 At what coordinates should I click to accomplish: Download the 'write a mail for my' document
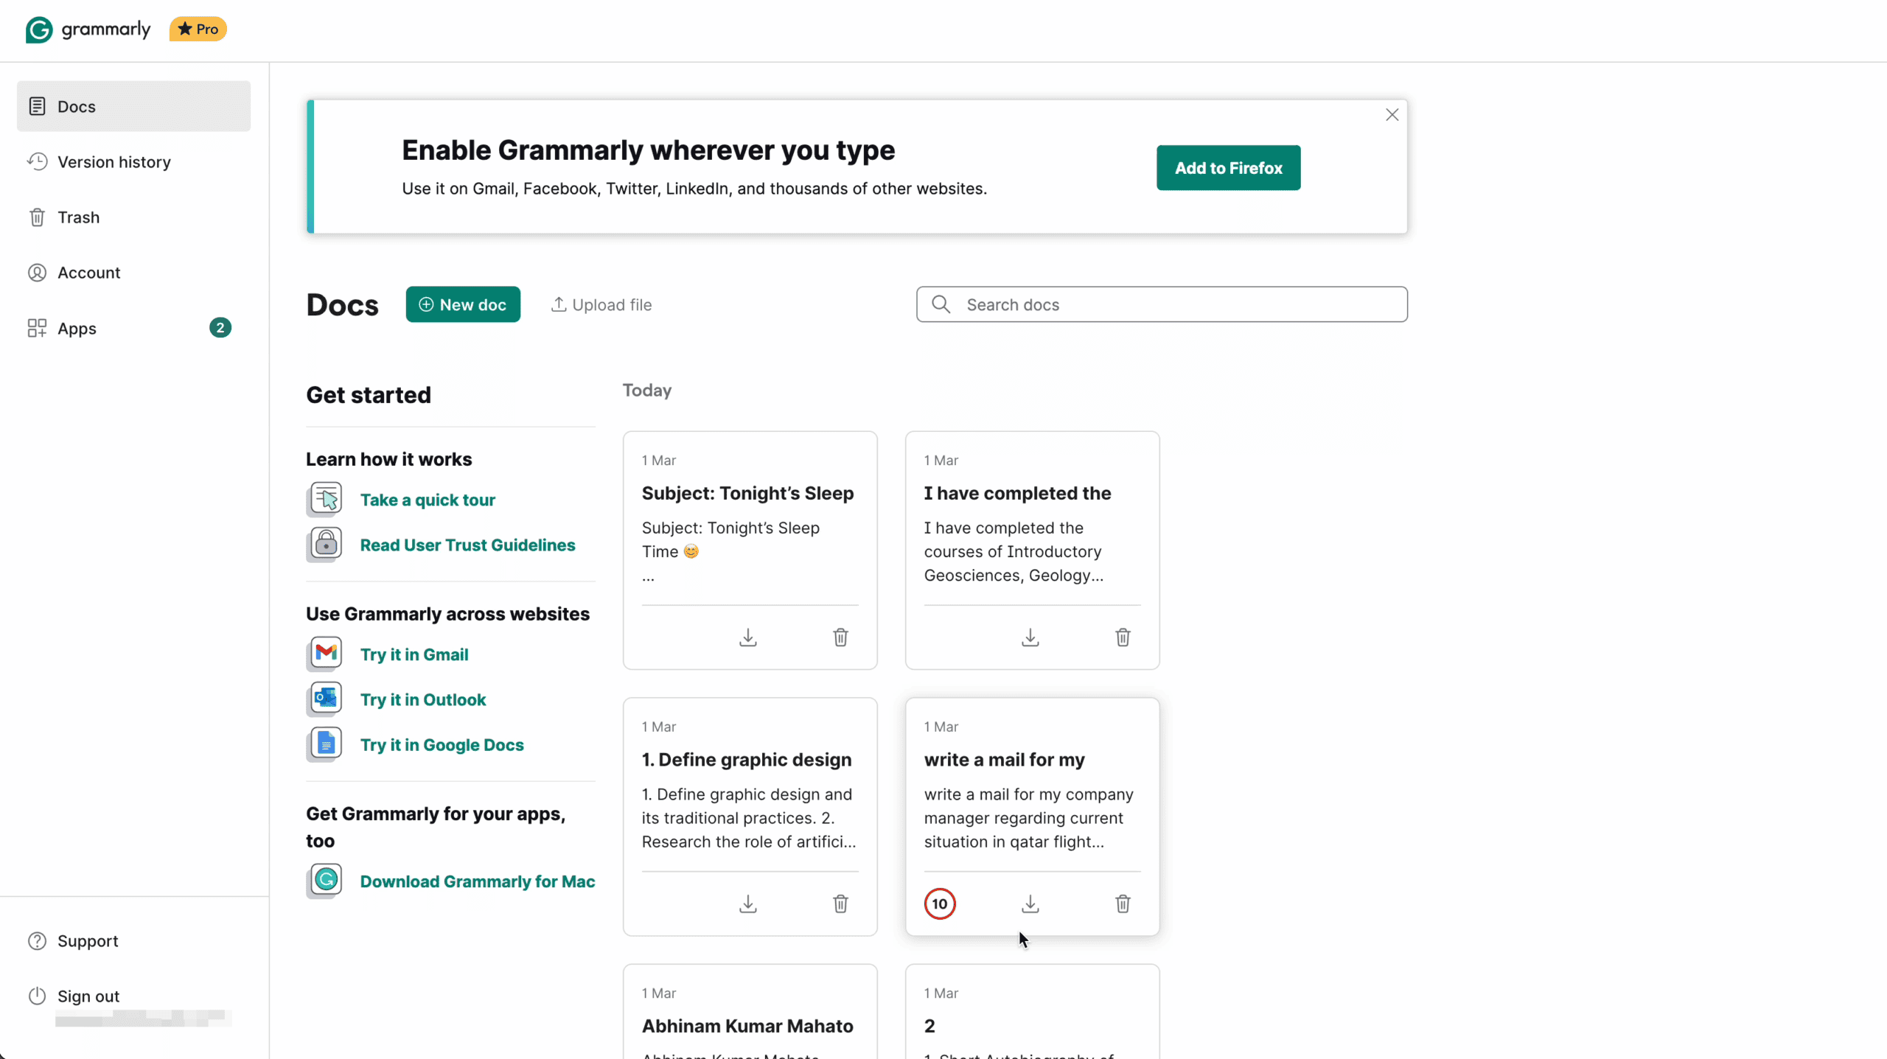pyautogui.click(x=1030, y=904)
